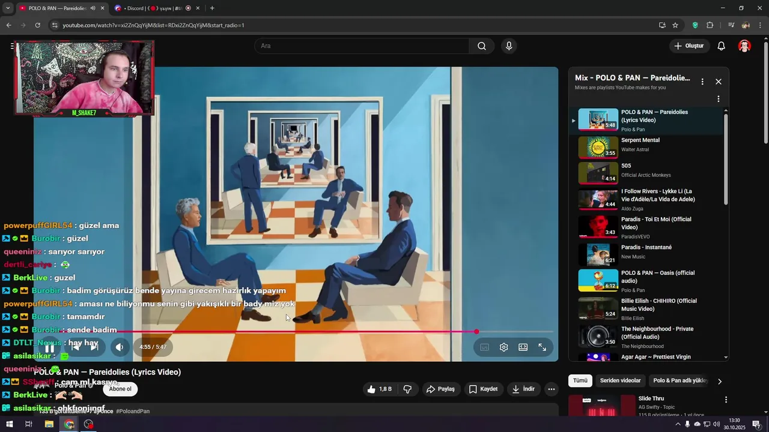Viewport: 769px width, 432px height.
Task: Start voice search with the microphone
Action: [509, 46]
